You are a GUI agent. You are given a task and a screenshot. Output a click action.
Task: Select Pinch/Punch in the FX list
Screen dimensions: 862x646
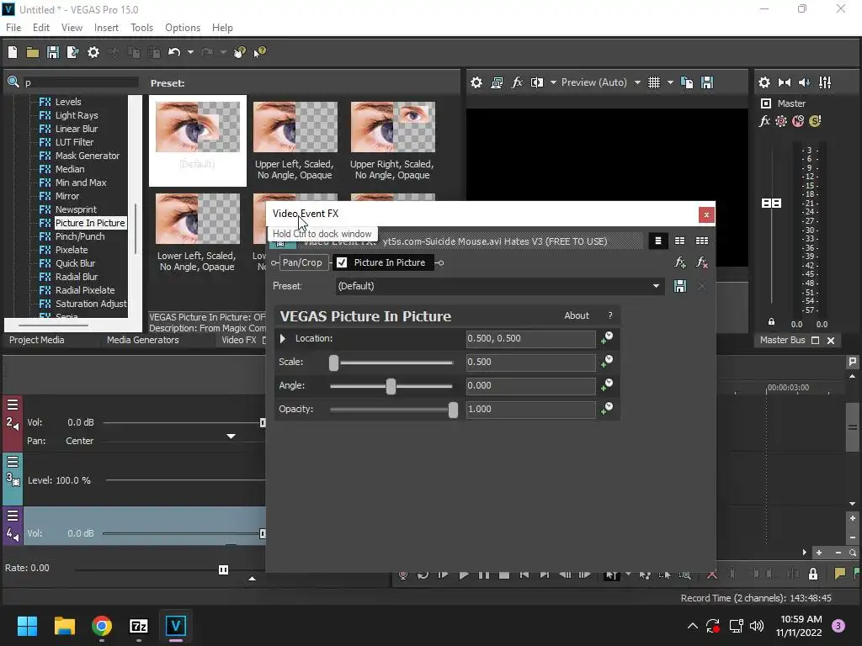point(80,236)
